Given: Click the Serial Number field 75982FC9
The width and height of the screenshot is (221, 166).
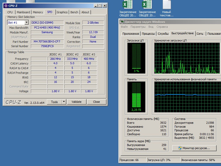Looking at the screenshot, I should [x=47, y=46].
